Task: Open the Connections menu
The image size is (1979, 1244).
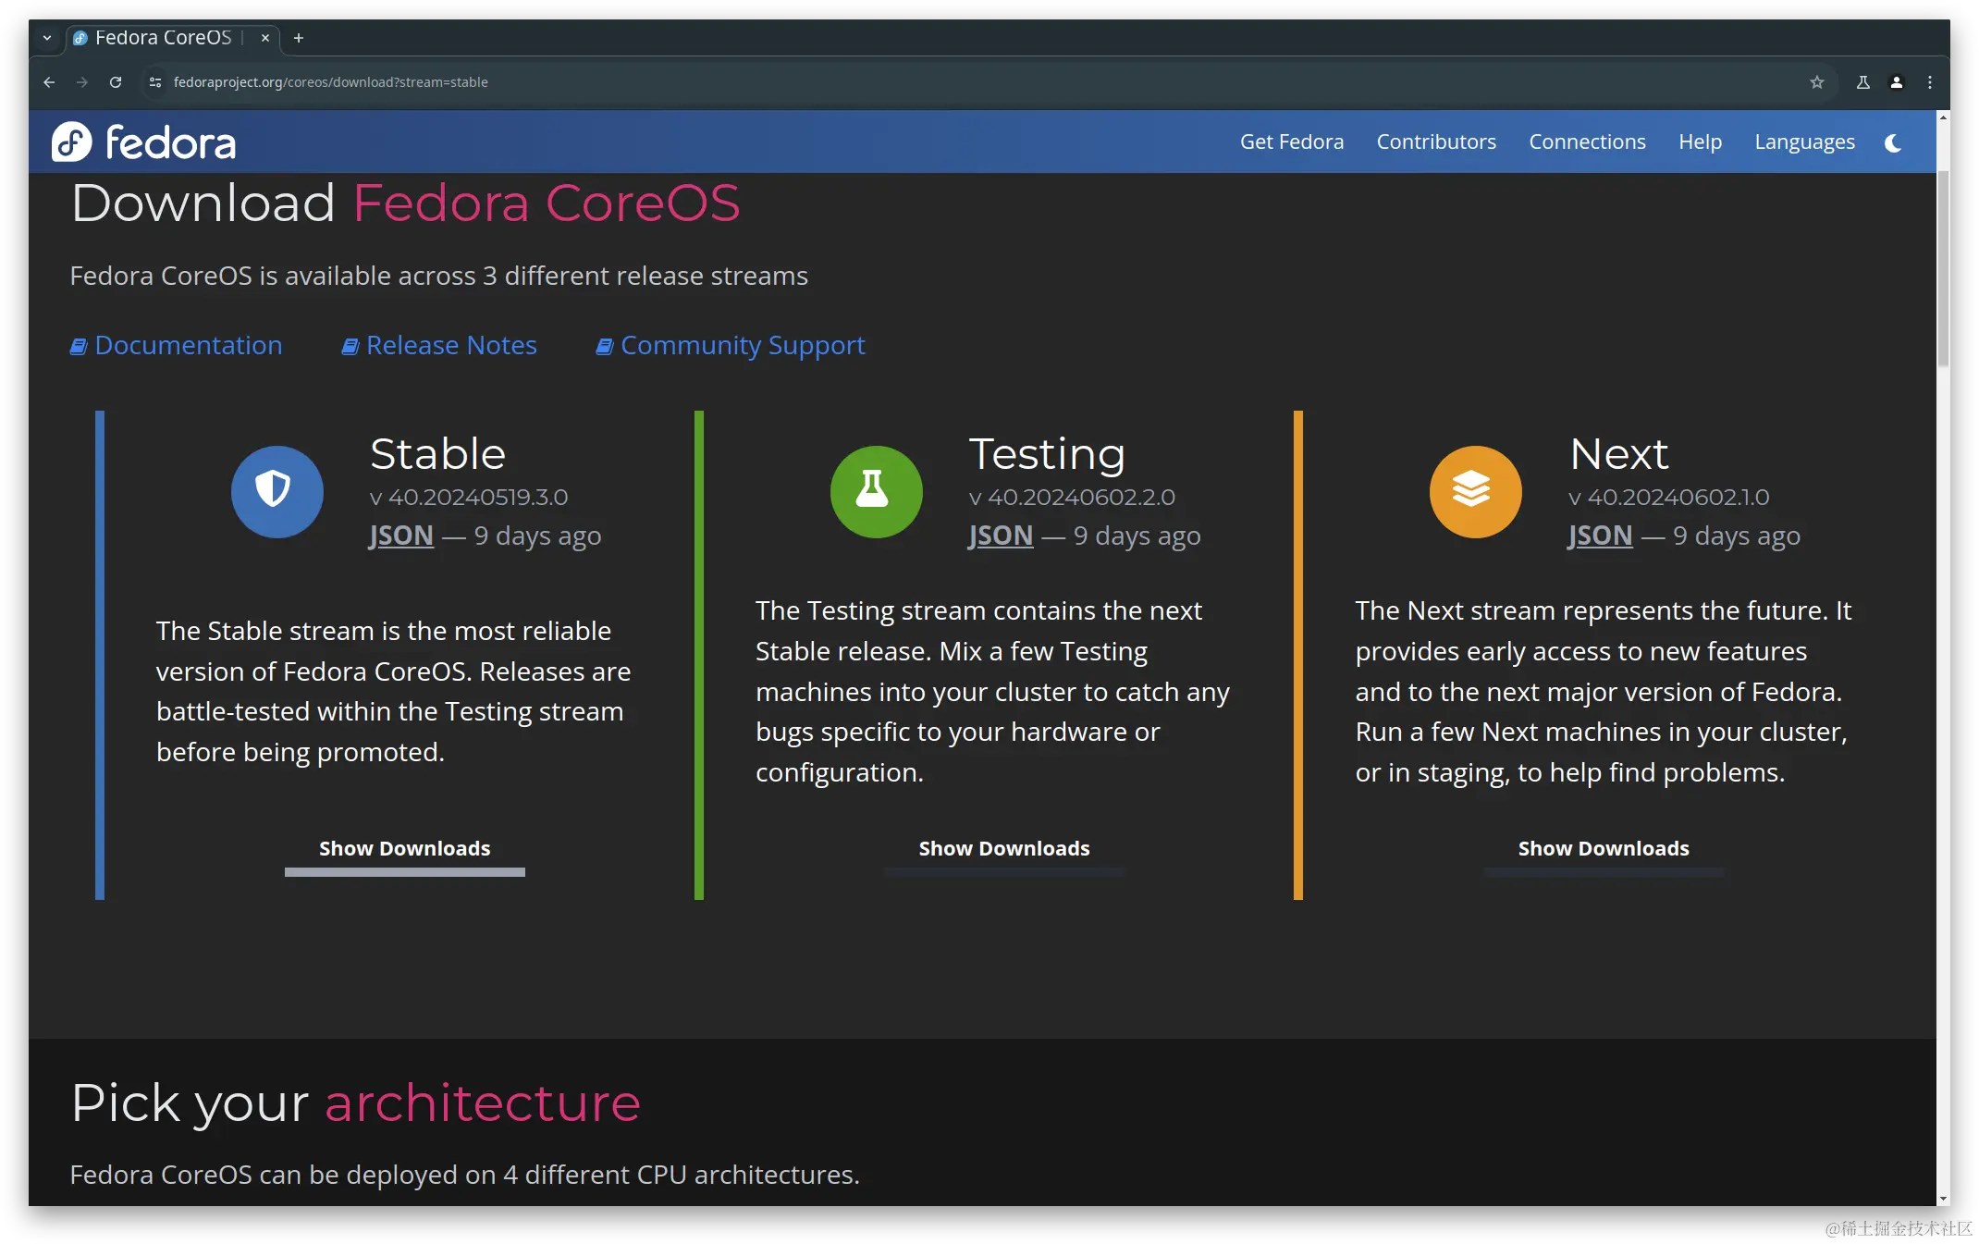Action: (x=1587, y=142)
